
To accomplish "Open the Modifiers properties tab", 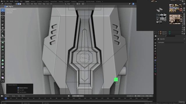I will [x=155, y=60].
